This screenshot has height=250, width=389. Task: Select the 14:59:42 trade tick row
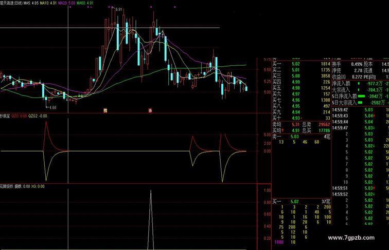(360, 110)
